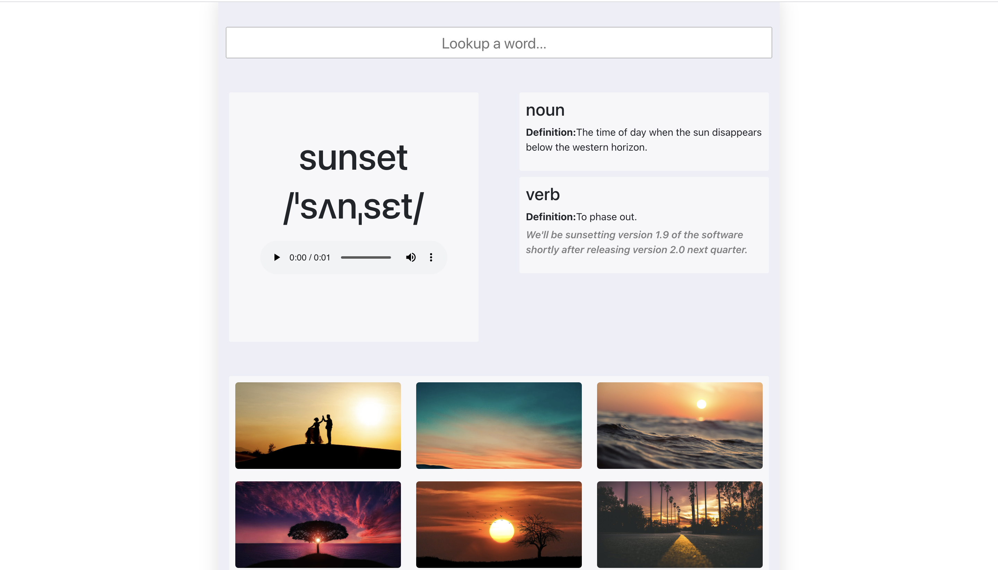The image size is (998, 570).
Task: Click the ocean waves sunset thumbnail
Action: 679,426
